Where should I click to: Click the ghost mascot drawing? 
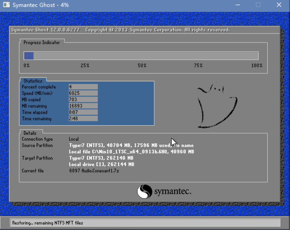[217, 105]
